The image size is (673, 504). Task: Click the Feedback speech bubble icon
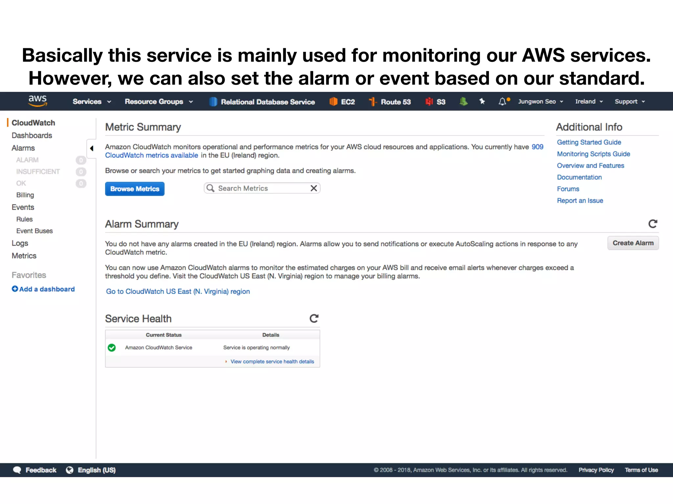[17, 470]
